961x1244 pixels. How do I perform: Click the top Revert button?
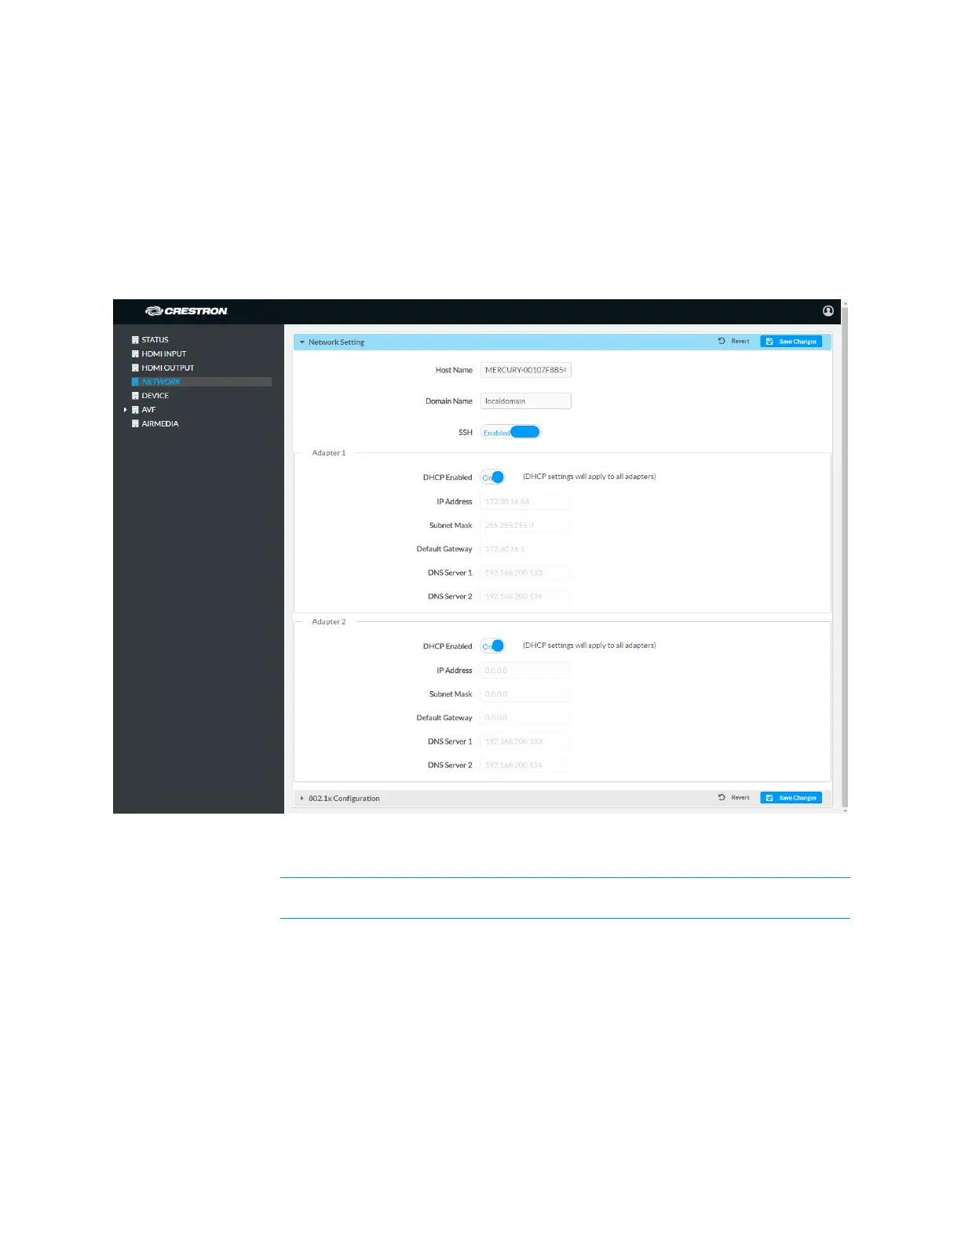pyautogui.click(x=734, y=342)
